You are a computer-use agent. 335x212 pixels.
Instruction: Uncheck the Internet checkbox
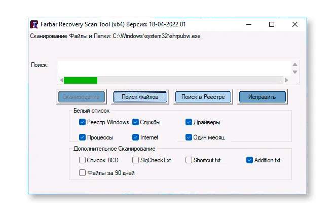tap(135, 137)
